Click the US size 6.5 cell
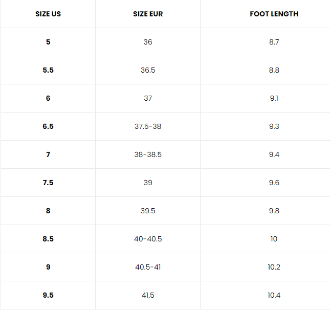 [x=48, y=126]
